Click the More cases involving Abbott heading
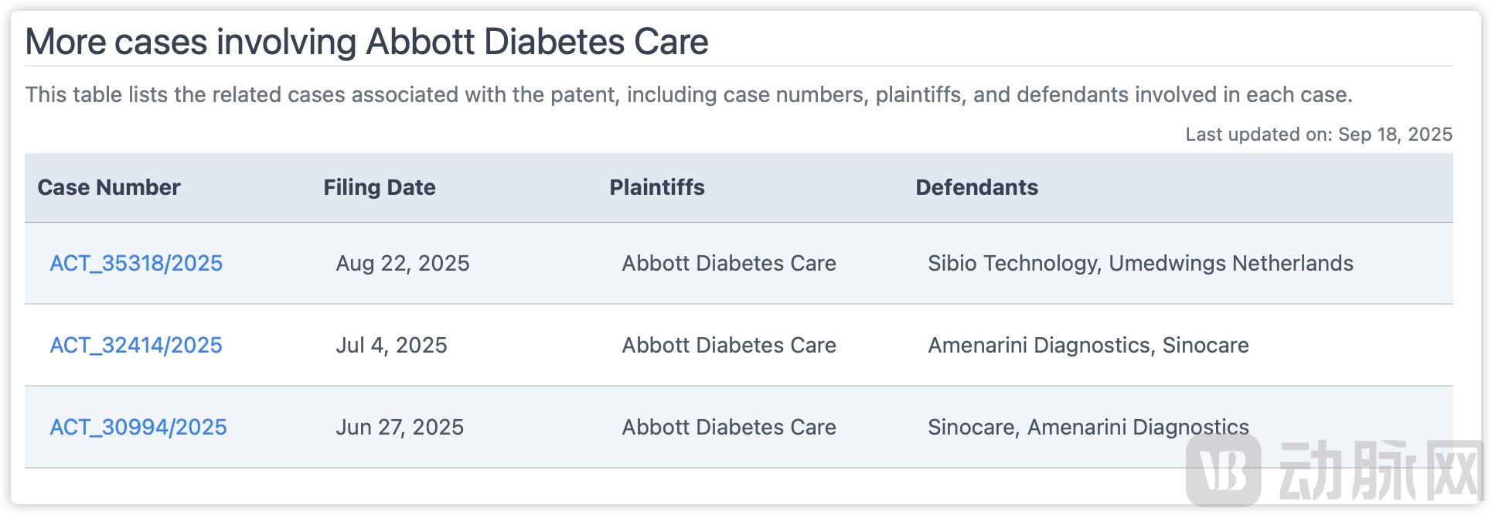 [x=366, y=42]
